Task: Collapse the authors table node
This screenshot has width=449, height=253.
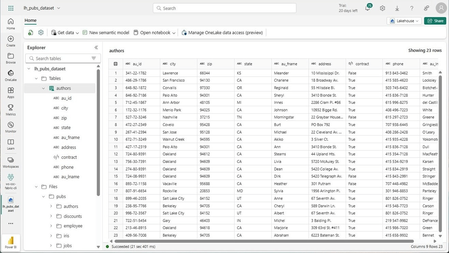Action: click(44, 88)
